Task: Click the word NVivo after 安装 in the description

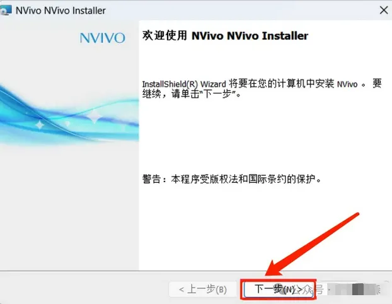Action: point(347,84)
